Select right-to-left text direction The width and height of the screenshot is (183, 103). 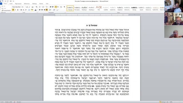pos(58,7)
